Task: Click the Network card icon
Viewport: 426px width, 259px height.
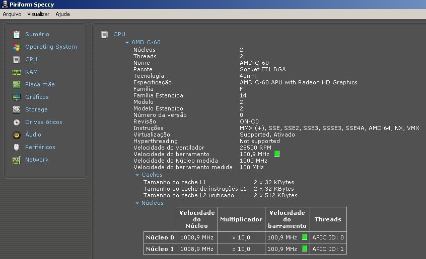Action: click(x=16, y=160)
